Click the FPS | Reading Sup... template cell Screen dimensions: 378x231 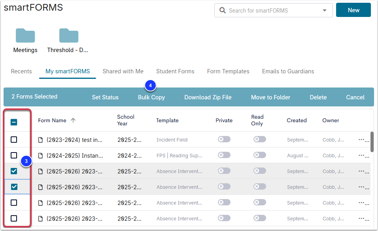pos(180,156)
